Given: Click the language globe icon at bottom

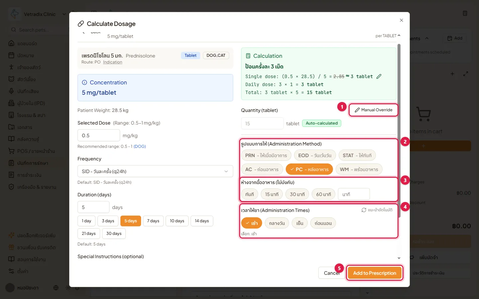Looking at the screenshot, I should pos(56,288).
